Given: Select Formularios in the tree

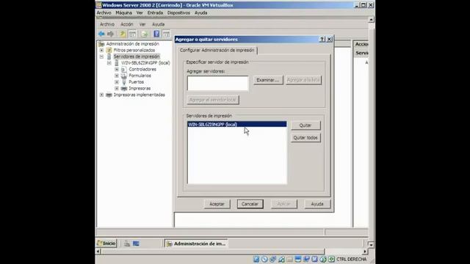Looking at the screenshot, I should tap(140, 76).
